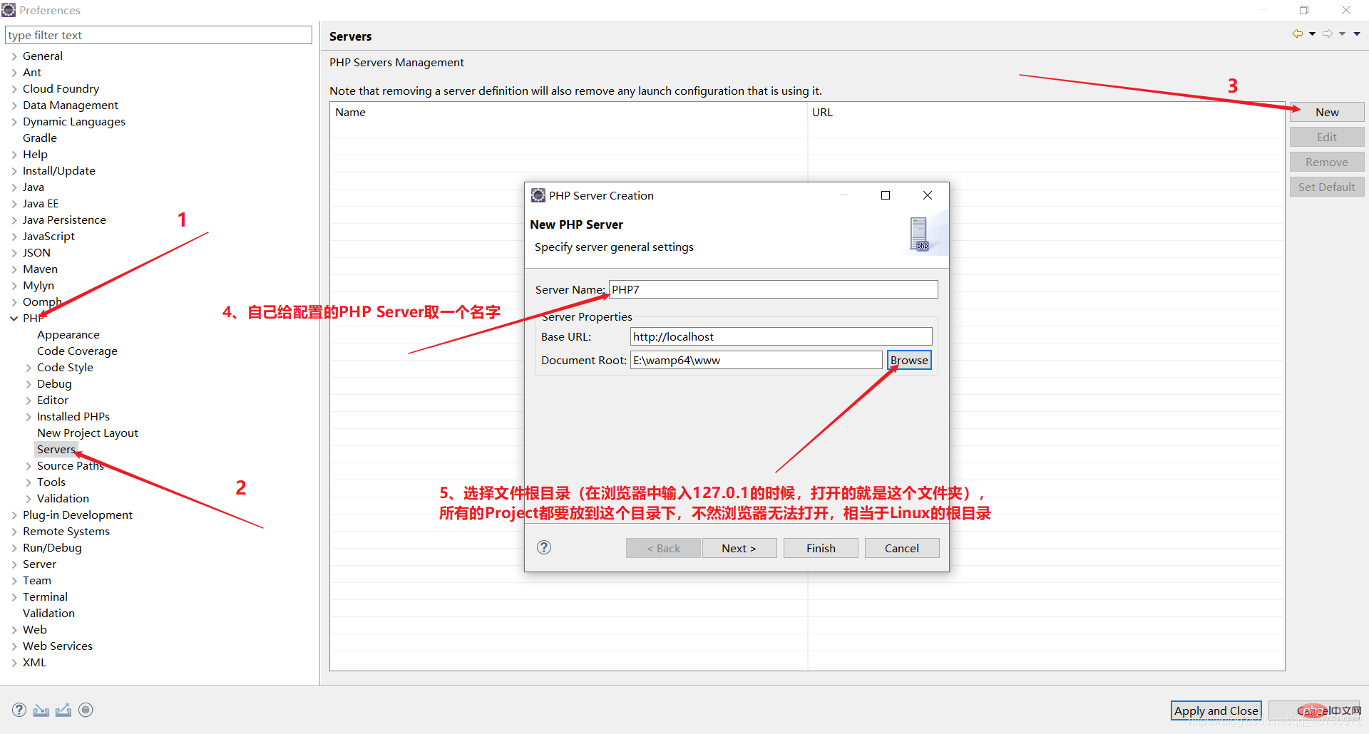Expand the Java EE node
This screenshot has height=734, width=1369.
pos(14,204)
